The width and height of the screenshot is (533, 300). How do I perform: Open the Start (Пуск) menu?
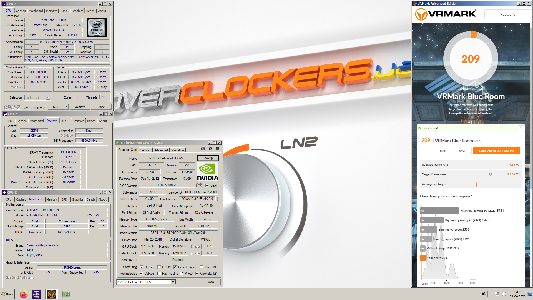coord(8,294)
